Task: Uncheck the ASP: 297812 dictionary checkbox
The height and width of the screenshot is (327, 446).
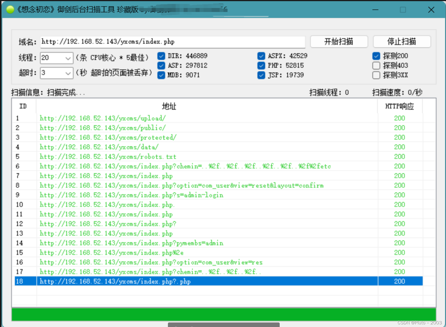Action: point(161,66)
